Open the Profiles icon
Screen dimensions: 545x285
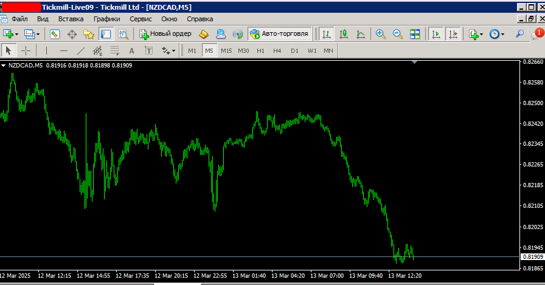[x=29, y=33]
